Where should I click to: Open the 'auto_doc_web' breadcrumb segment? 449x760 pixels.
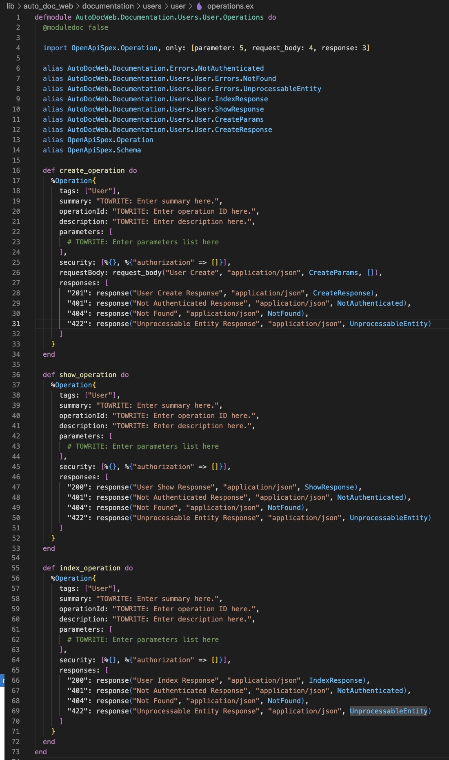click(x=48, y=6)
